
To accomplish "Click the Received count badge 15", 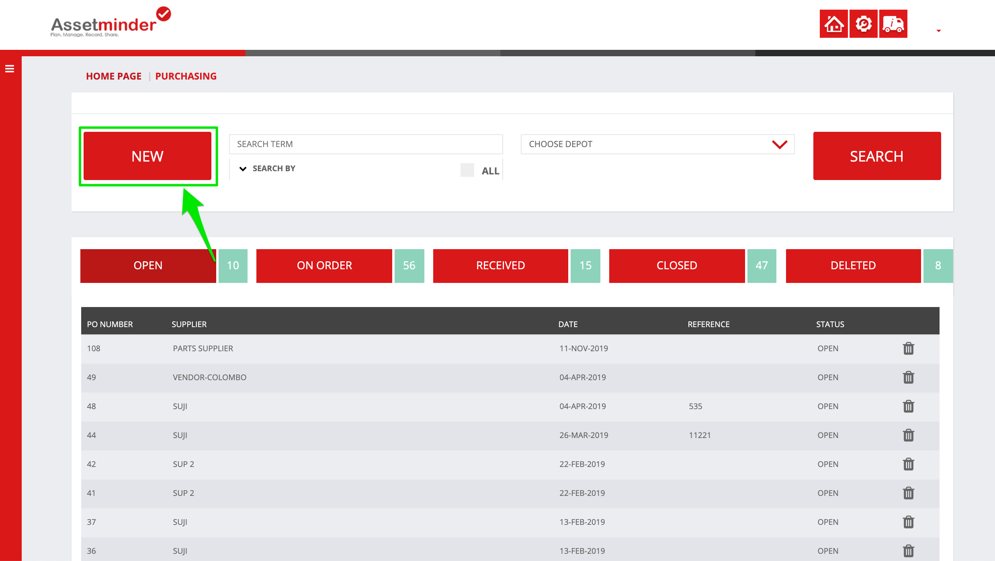I will pos(585,266).
